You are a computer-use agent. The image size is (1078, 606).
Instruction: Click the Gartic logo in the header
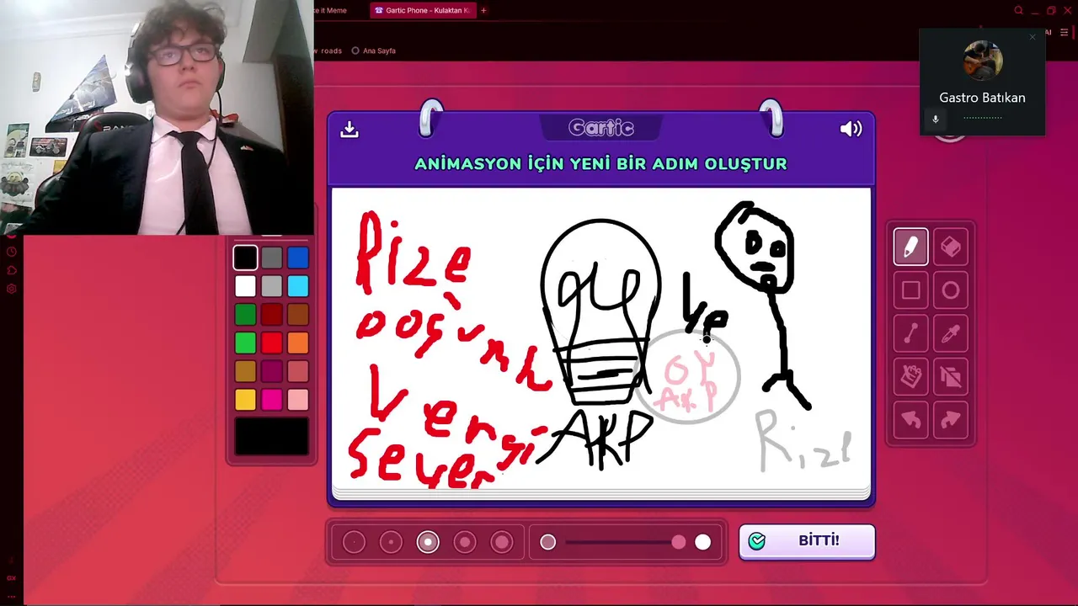(x=601, y=128)
